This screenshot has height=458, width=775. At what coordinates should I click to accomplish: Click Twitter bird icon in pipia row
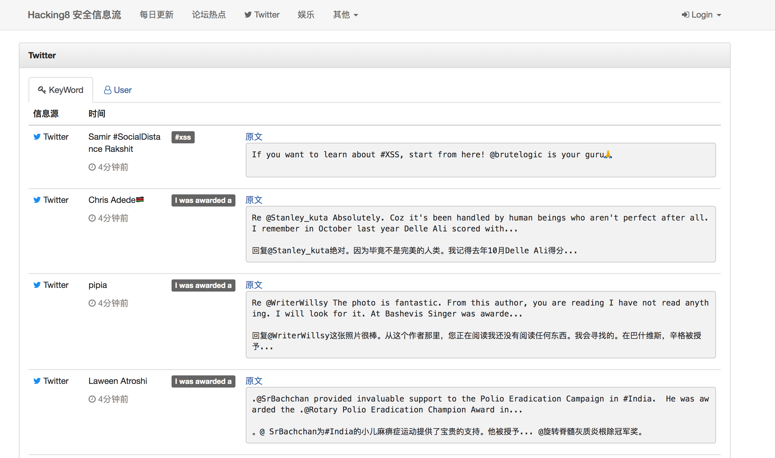[x=37, y=285]
